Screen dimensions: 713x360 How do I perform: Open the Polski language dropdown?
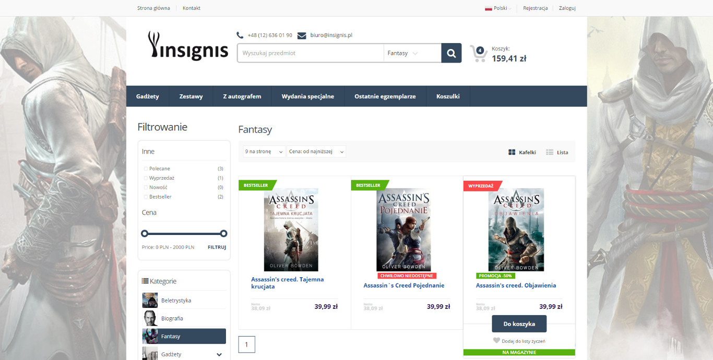(498, 8)
